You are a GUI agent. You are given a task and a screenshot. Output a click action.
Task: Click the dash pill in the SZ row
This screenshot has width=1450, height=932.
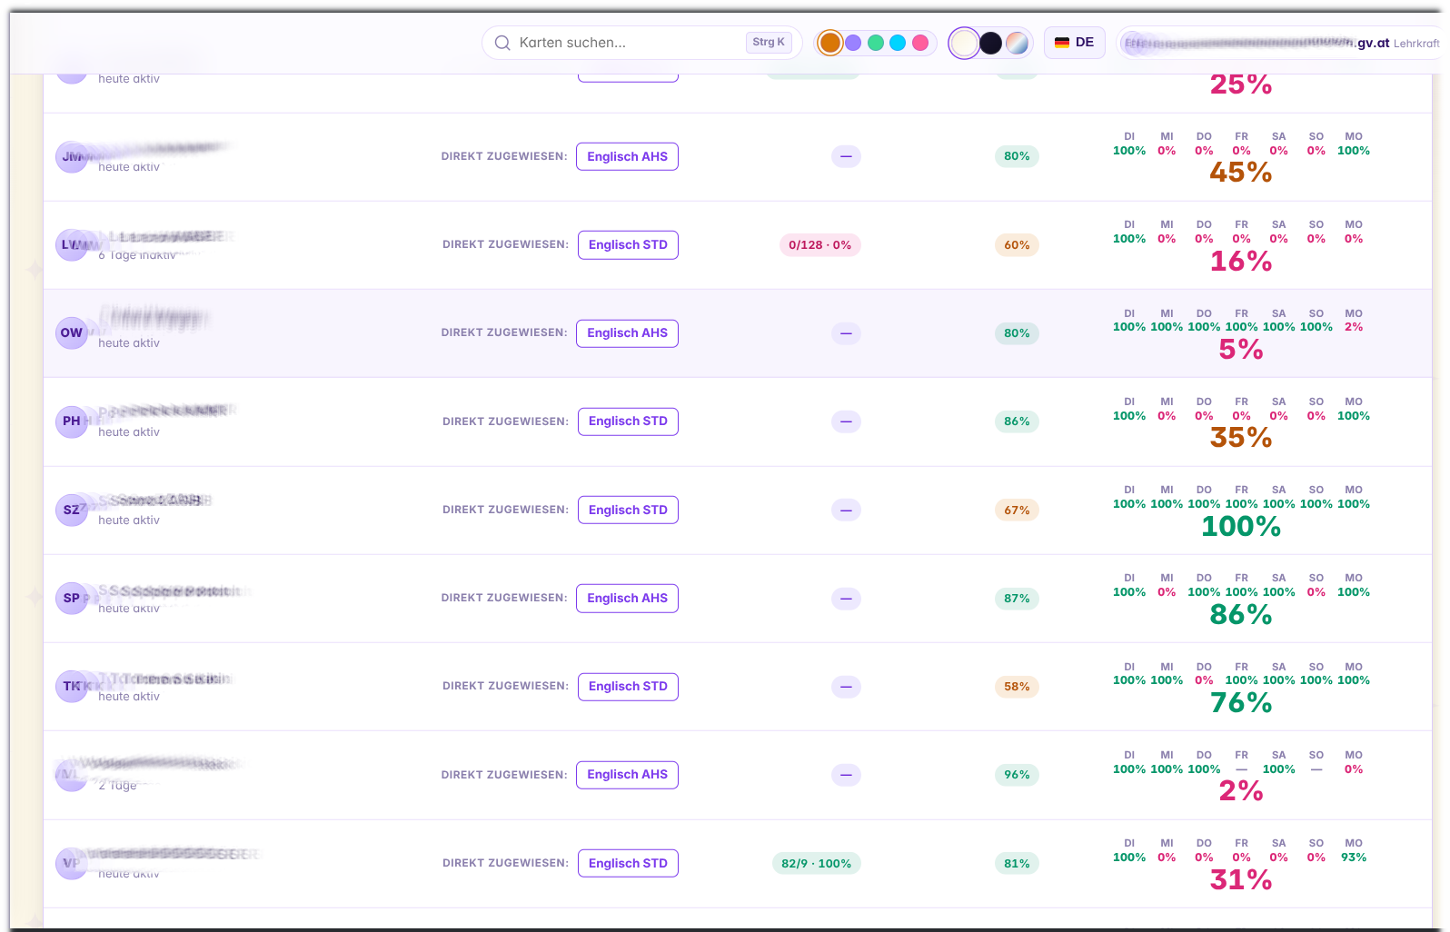click(846, 511)
